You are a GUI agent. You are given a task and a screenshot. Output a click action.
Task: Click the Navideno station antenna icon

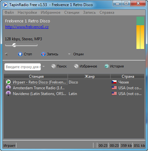pos(8,93)
